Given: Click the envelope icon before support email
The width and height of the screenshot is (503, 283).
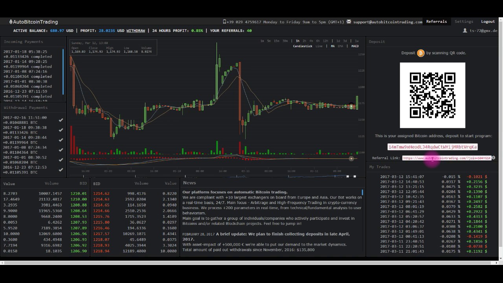Looking at the screenshot, I should click(349, 22).
